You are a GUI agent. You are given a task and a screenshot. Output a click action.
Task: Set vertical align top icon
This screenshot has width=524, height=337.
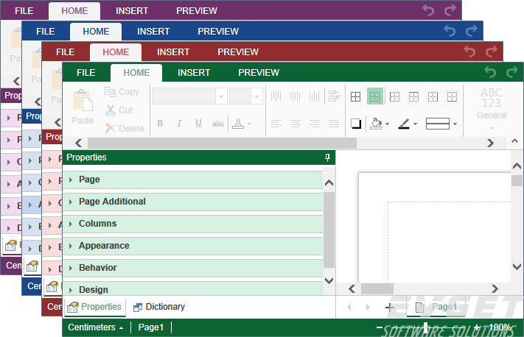click(276, 96)
